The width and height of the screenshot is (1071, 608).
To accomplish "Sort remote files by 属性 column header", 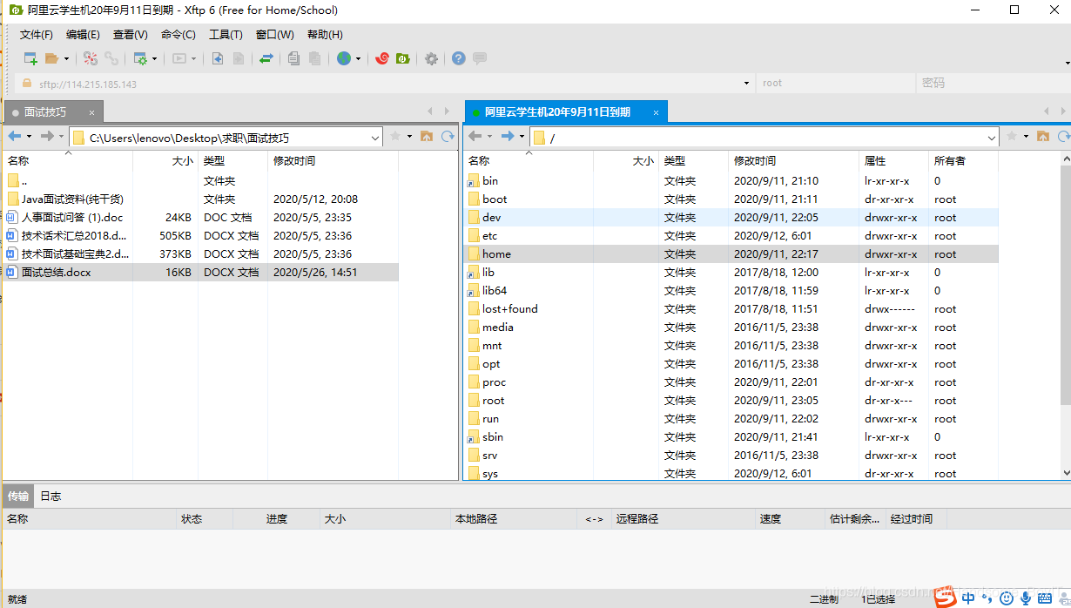I will coord(893,161).
